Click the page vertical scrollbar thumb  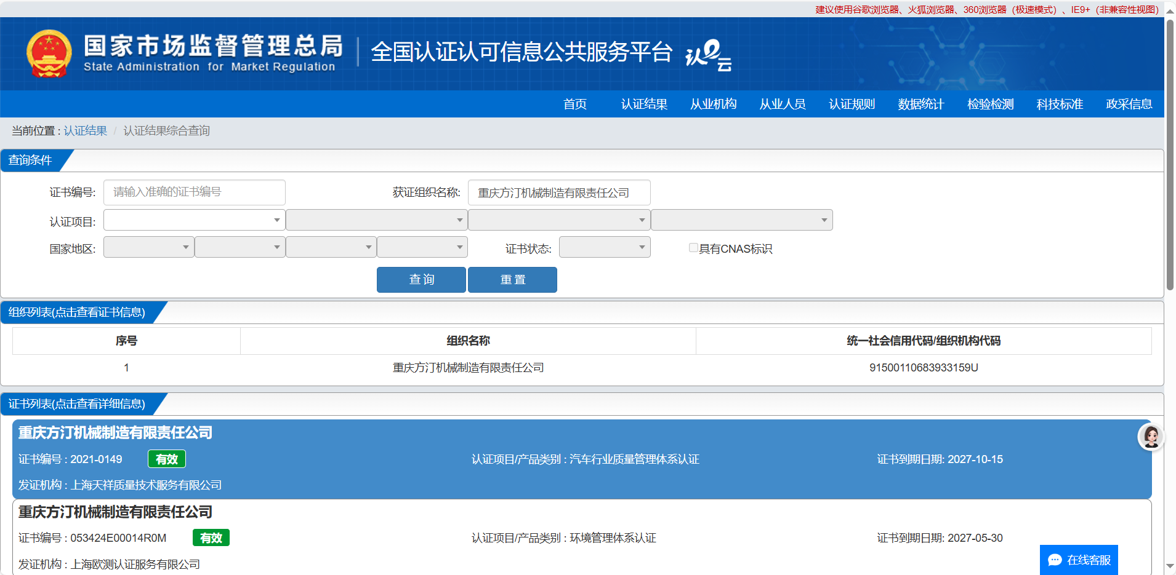(x=1170, y=154)
